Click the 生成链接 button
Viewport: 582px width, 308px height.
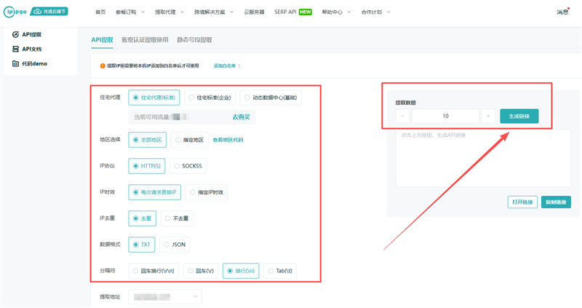click(519, 116)
